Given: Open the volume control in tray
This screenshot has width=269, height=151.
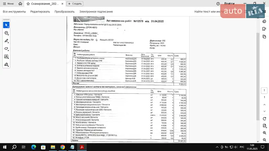Looking at the screenshot, I should [236, 147].
